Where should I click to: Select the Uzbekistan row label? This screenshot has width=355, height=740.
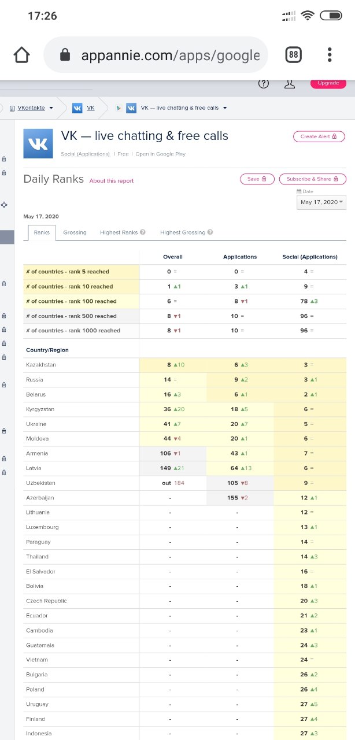tap(40, 483)
